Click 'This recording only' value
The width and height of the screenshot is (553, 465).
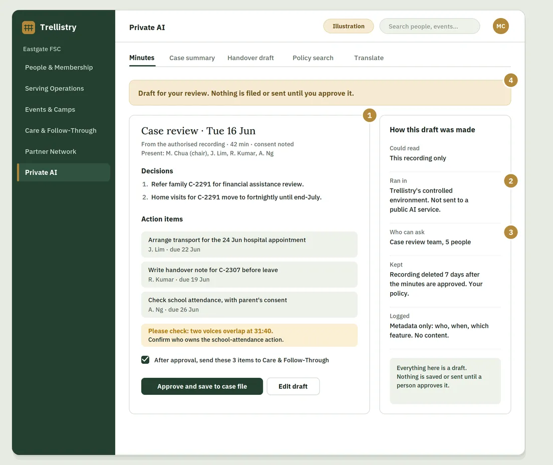pyautogui.click(x=418, y=158)
